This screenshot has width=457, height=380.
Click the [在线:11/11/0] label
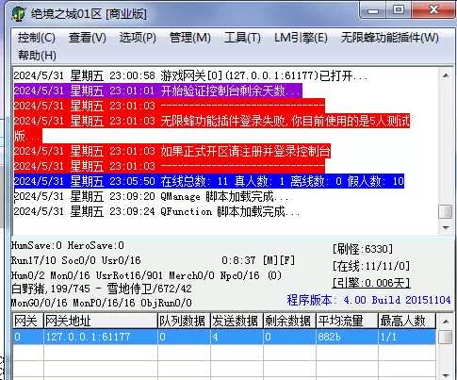coord(371,266)
